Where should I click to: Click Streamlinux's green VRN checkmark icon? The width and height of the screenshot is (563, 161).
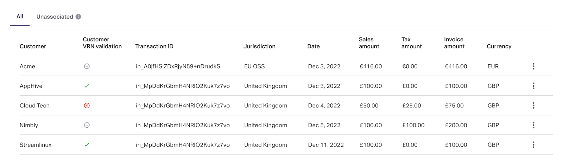point(87,145)
